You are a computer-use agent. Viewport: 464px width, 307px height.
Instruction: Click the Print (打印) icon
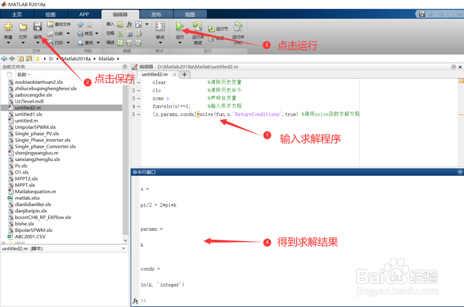[51, 43]
